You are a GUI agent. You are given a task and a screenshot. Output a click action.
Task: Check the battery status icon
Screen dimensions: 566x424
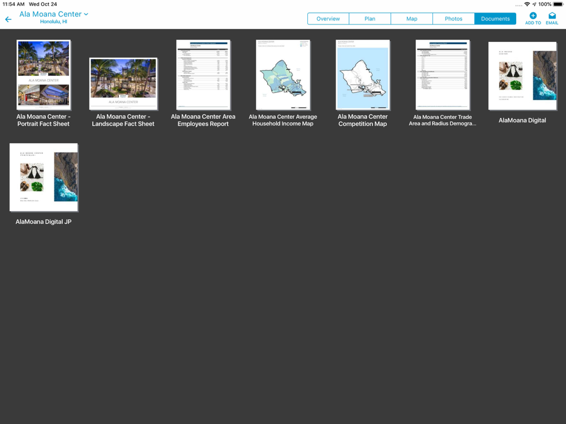pos(558,5)
